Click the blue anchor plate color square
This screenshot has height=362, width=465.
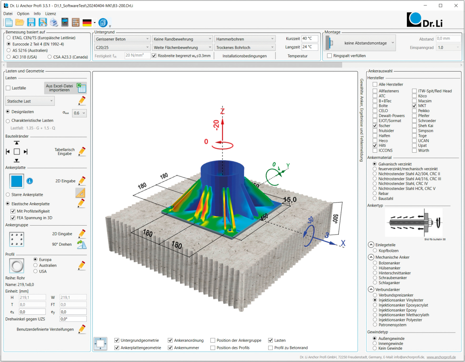pyautogui.click(x=17, y=181)
